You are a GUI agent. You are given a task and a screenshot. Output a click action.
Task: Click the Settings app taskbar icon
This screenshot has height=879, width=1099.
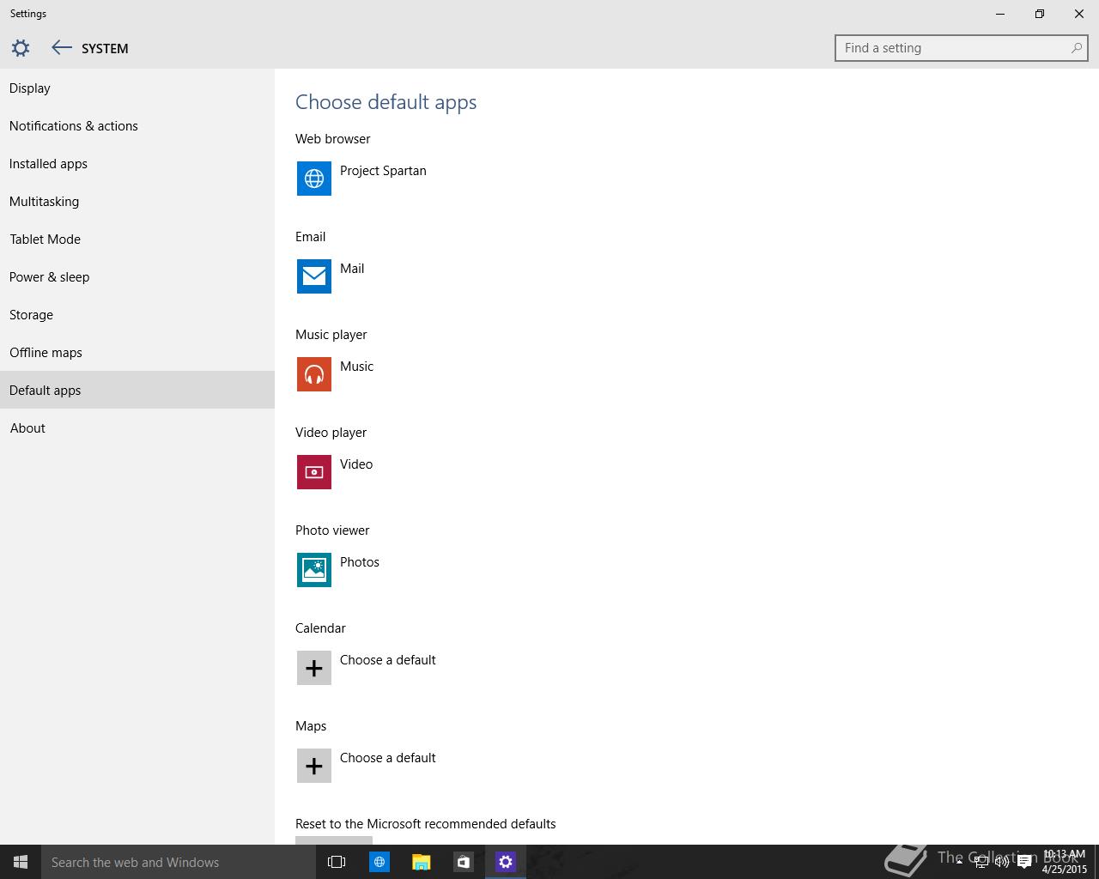point(505,862)
